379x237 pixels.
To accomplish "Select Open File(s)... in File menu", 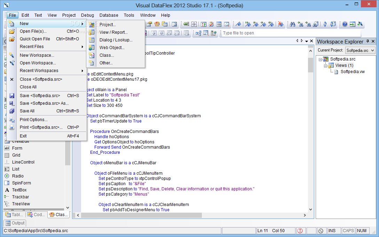I will 47,31.
